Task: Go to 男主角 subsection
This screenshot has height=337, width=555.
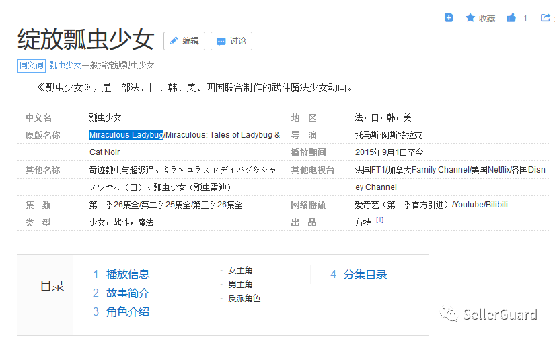Action: pos(240,285)
